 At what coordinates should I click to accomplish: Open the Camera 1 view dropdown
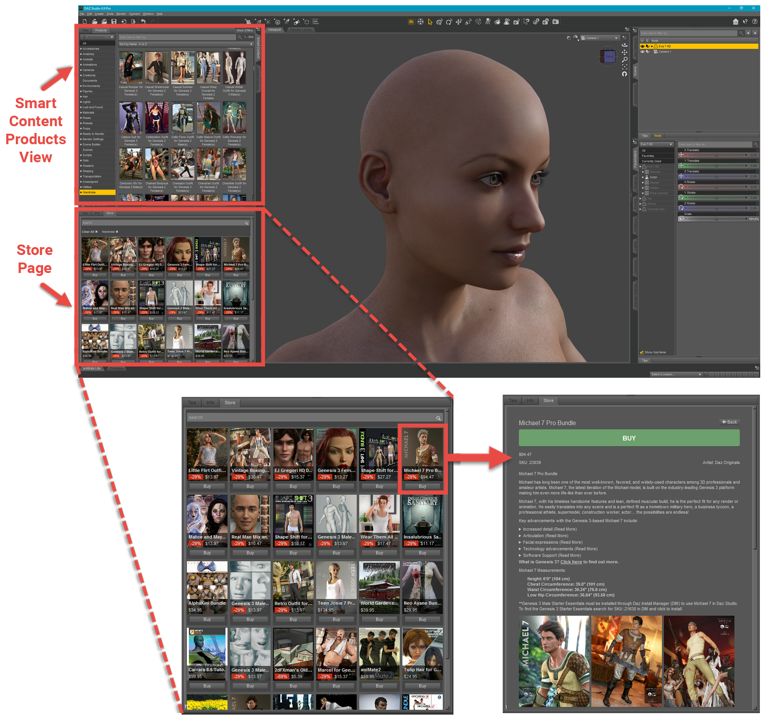click(601, 38)
